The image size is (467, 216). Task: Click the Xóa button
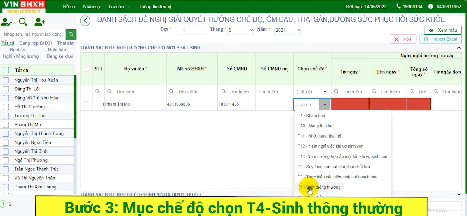tap(403, 39)
